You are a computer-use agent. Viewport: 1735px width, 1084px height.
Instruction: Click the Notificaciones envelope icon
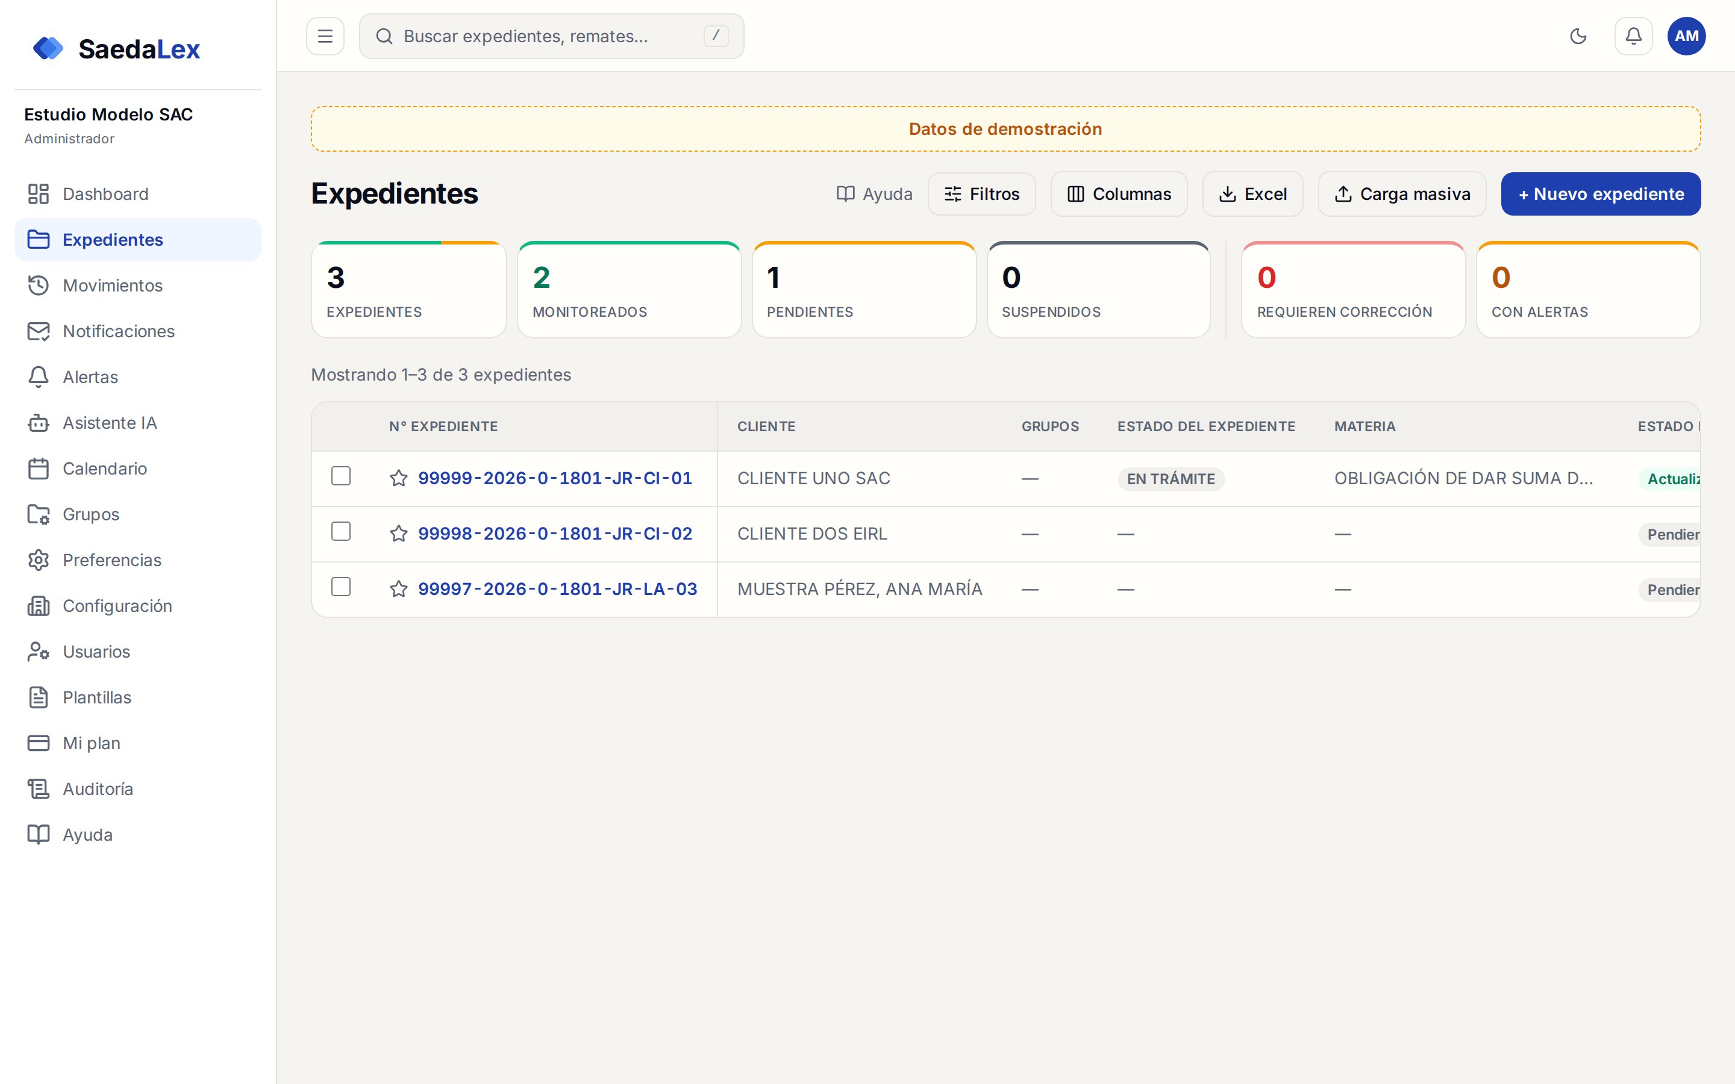pyautogui.click(x=38, y=331)
